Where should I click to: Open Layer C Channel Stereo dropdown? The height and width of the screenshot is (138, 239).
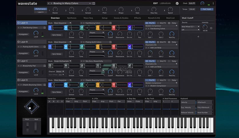click(x=60, y=72)
